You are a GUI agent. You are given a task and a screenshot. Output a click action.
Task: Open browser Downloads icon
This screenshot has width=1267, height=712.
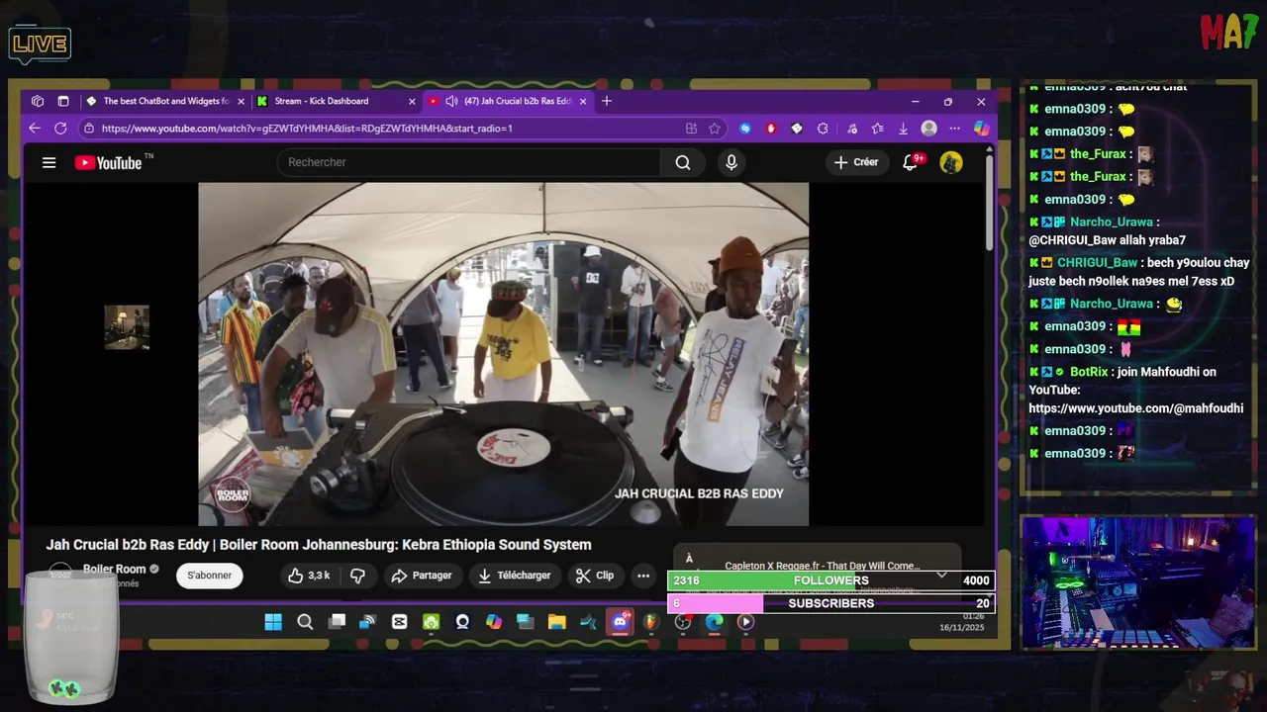(903, 129)
